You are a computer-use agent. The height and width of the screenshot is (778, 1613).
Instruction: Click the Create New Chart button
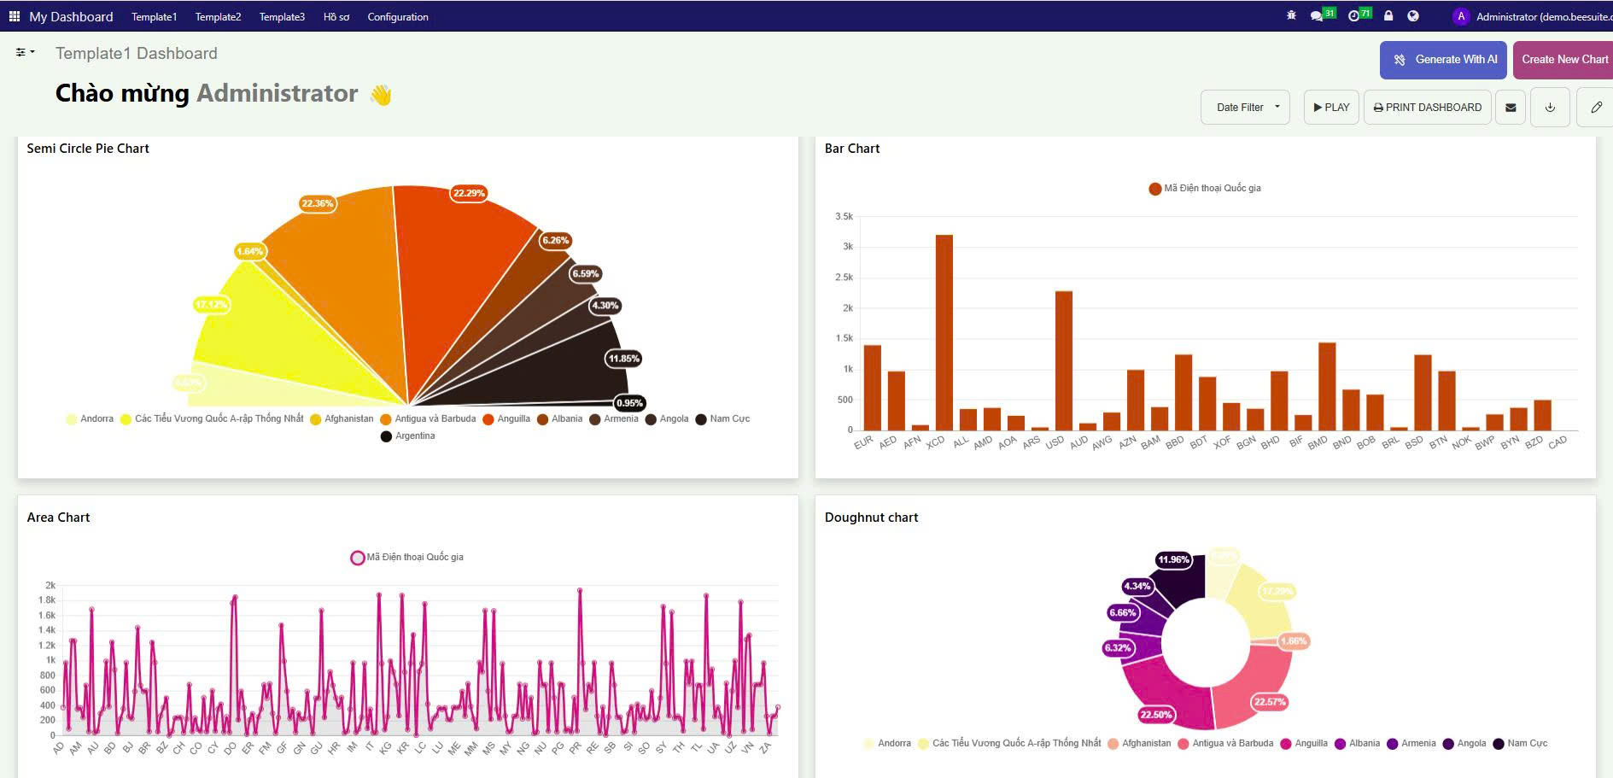[x=1563, y=60]
